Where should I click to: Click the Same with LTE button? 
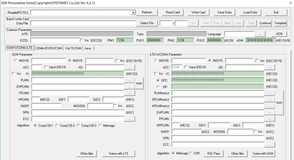click(x=118, y=154)
